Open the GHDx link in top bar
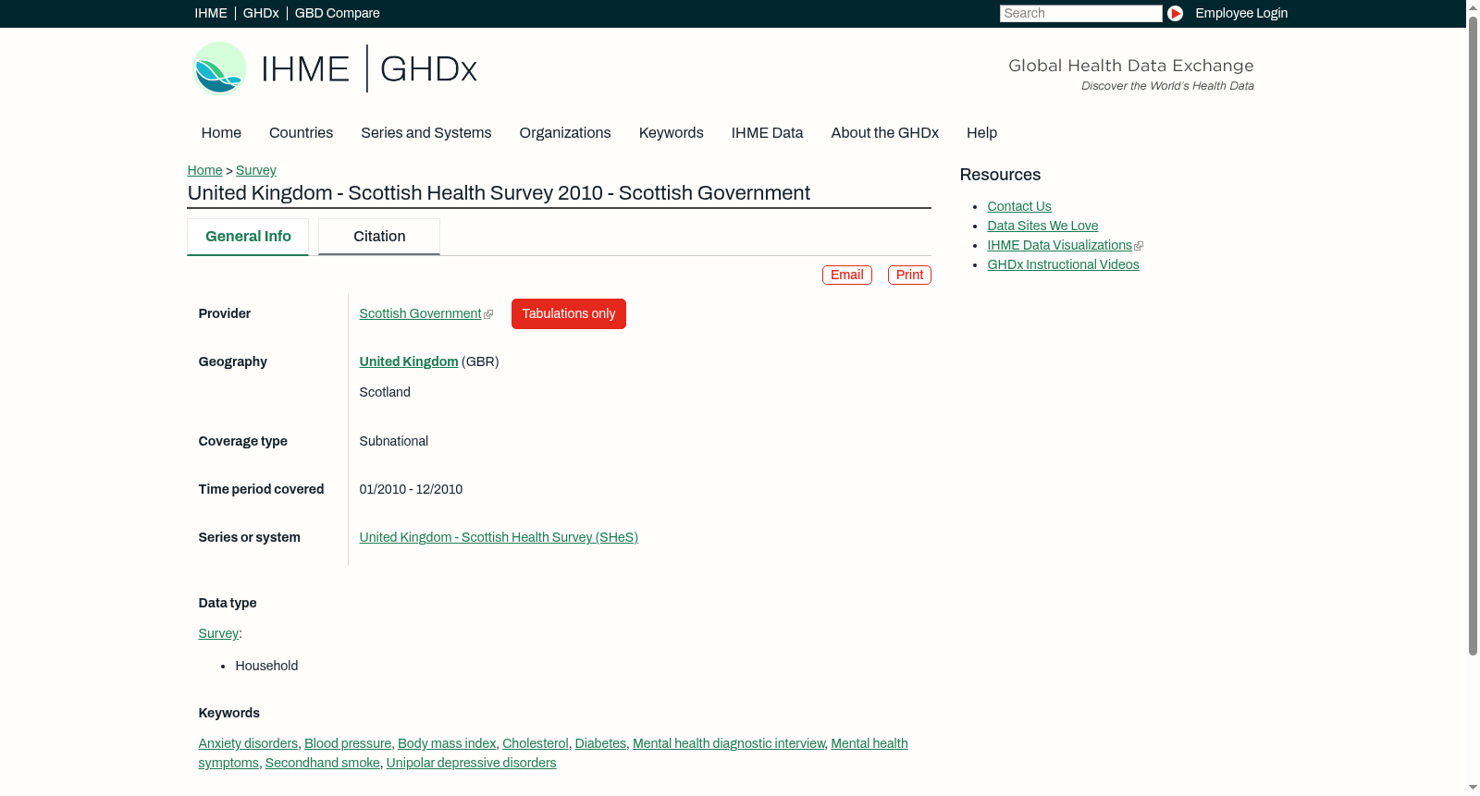The height and width of the screenshot is (796, 1480). pos(261,13)
